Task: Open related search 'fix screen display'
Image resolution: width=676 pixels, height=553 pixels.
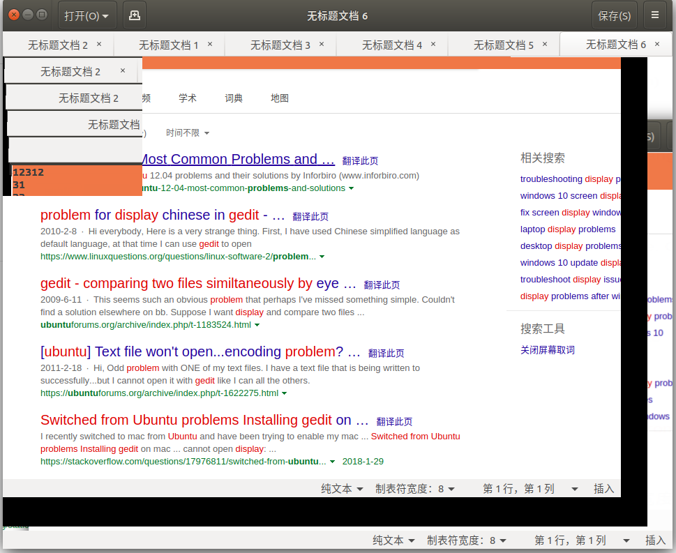Action: 571,213
